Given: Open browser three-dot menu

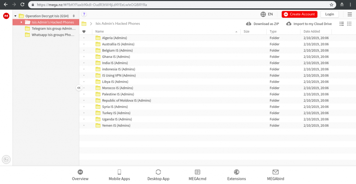Looking at the screenshot, I should (350, 5).
